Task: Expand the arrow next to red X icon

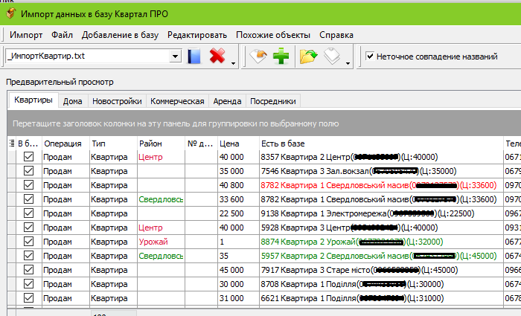Action: tap(234, 62)
